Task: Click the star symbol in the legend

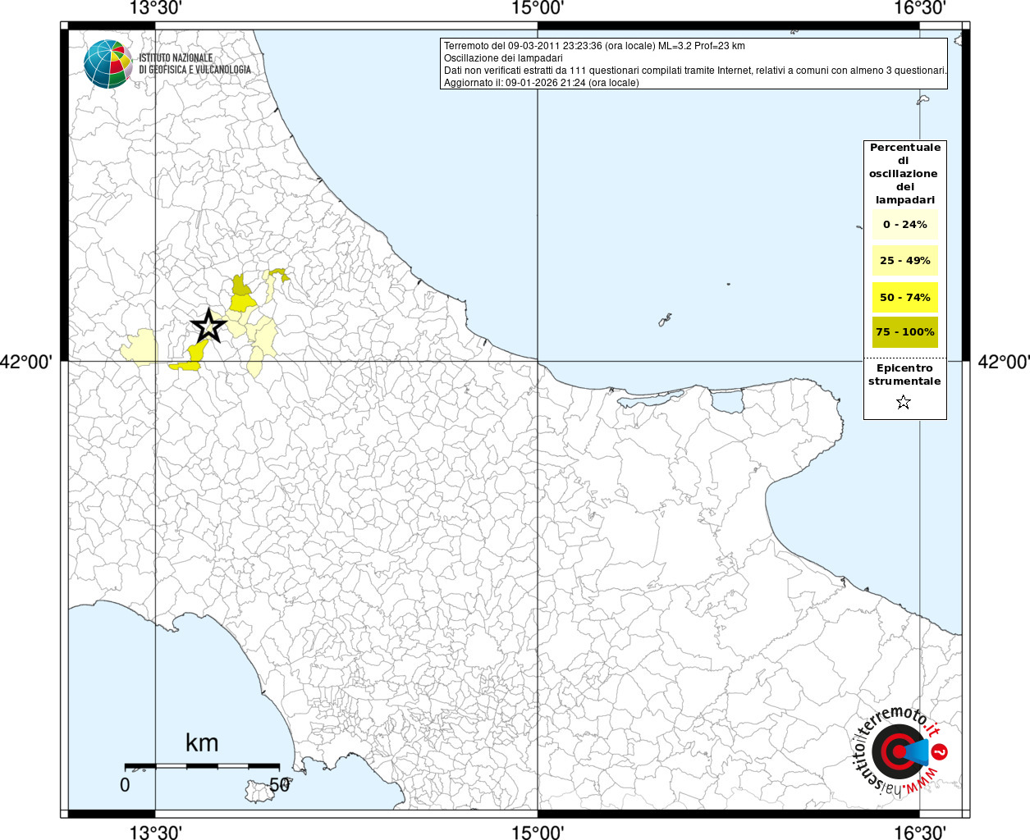Action: pos(904,402)
